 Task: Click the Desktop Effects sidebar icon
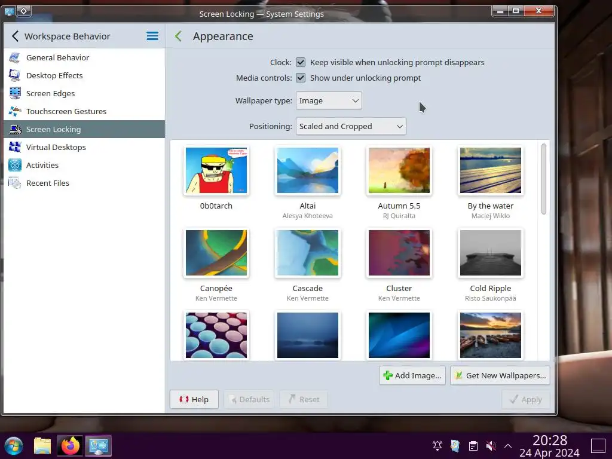pyautogui.click(x=15, y=76)
